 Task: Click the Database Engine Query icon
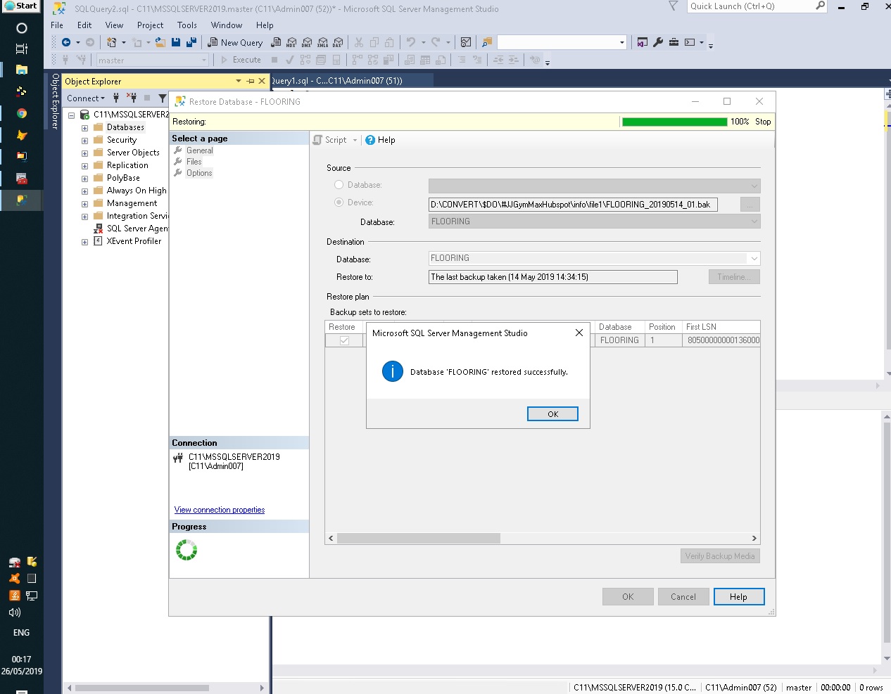pos(276,43)
